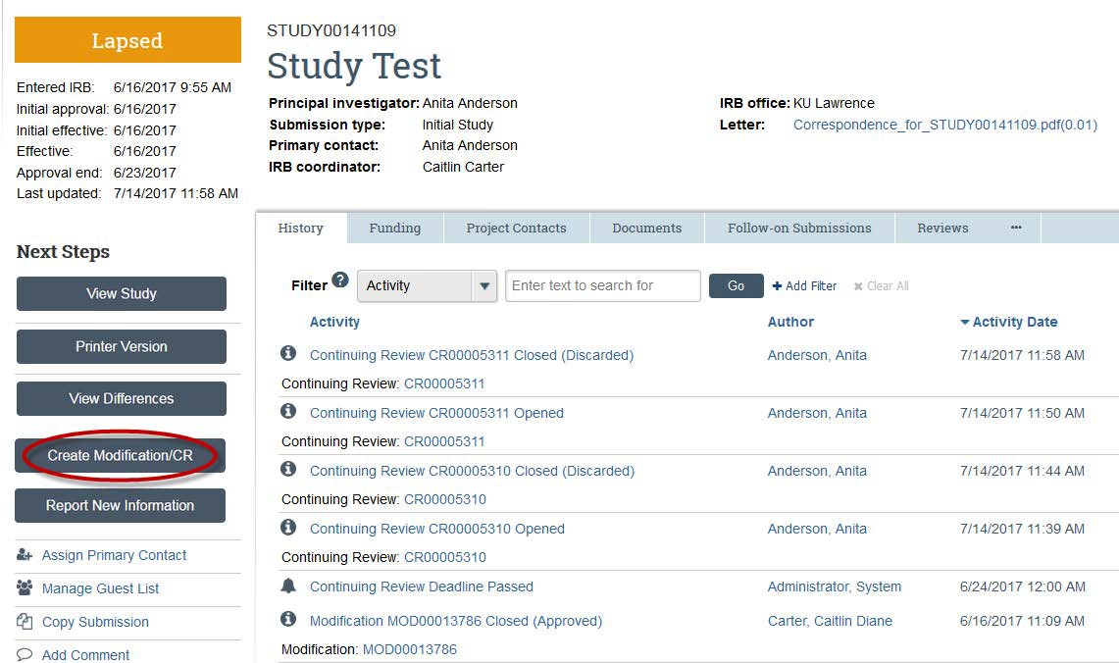Open the Correspondence_for_STUDY00141109.pdf letter link
This screenshot has width=1119, height=663.
[944, 125]
